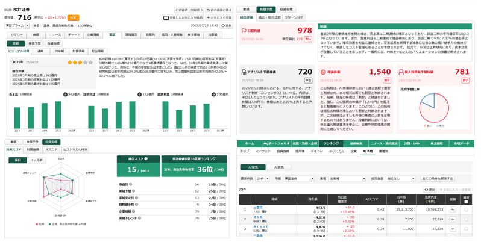Add 三菱自 with its plus register button
The image size is (481, 242).
click(x=452, y=210)
